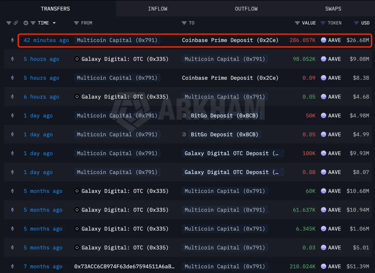Image resolution: width=375 pixels, height=273 pixels.
Task: Click the chain link icon in the header
Action: tap(16, 23)
